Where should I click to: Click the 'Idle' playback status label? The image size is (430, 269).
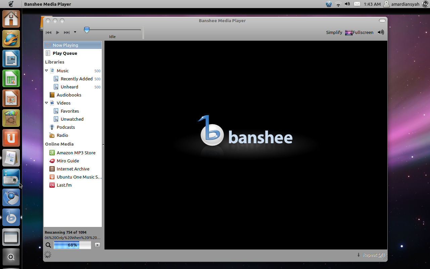pyautogui.click(x=112, y=37)
